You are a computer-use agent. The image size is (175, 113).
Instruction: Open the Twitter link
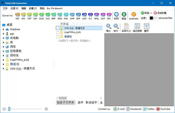point(149,109)
